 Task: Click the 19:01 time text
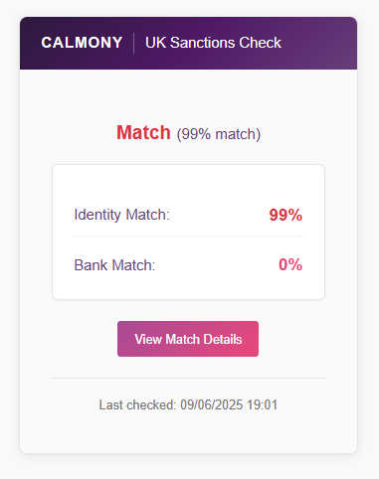click(x=263, y=404)
